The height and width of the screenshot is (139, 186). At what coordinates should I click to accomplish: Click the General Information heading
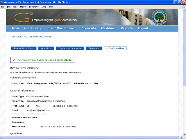tap(22, 91)
